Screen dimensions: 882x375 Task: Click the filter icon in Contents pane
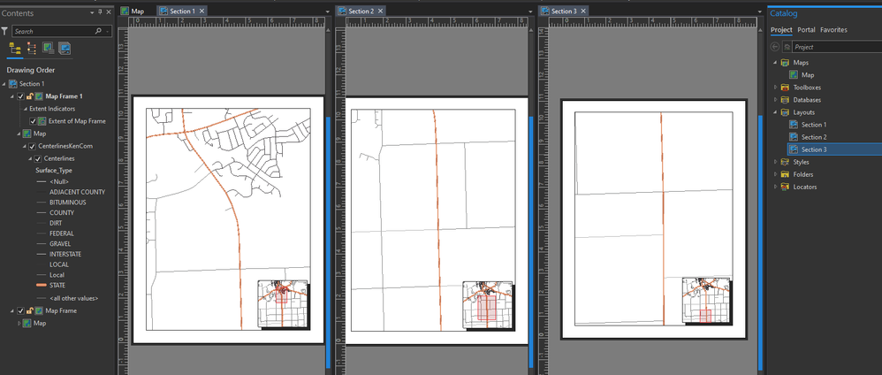pyautogui.click(x=4, y=31)
